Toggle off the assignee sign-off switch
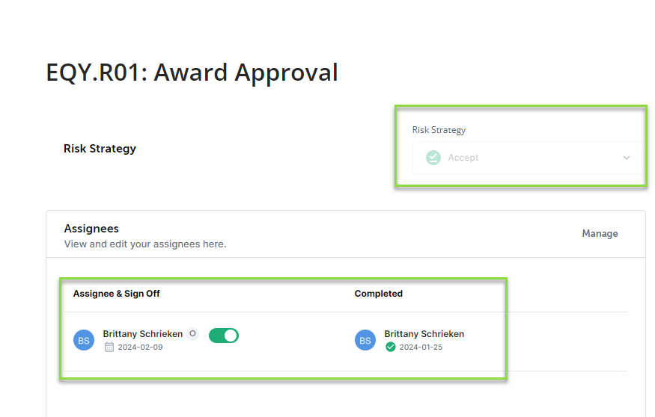Viewport: 655px width, 417px height. (224, 336)
